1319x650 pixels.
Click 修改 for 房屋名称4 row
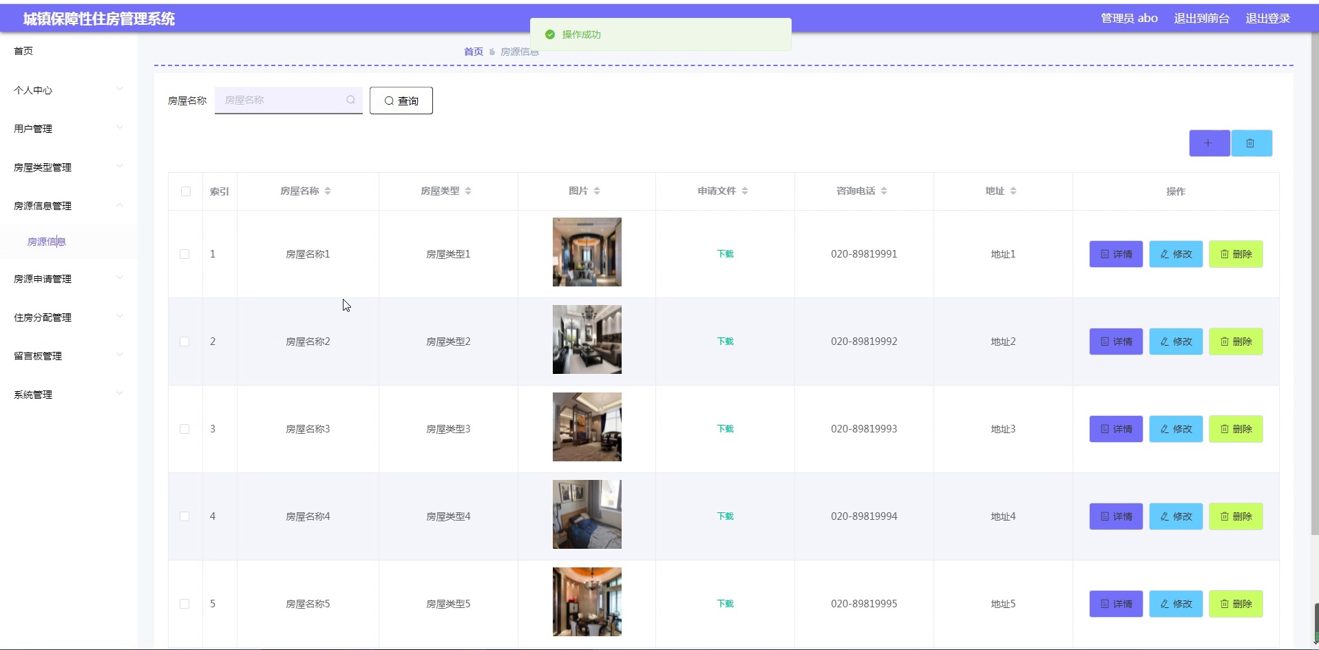(x=1176, y=516)
